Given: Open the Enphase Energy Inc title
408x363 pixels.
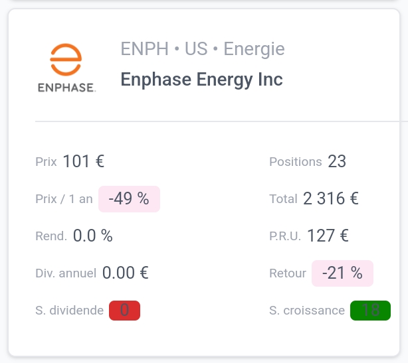Looking at the screenshot, I should click(x=201, y=80).
